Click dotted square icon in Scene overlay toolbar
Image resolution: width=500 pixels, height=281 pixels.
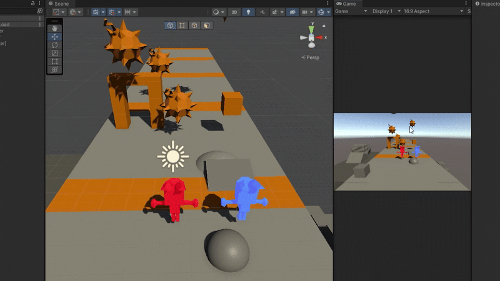click(x=182, y=26)
